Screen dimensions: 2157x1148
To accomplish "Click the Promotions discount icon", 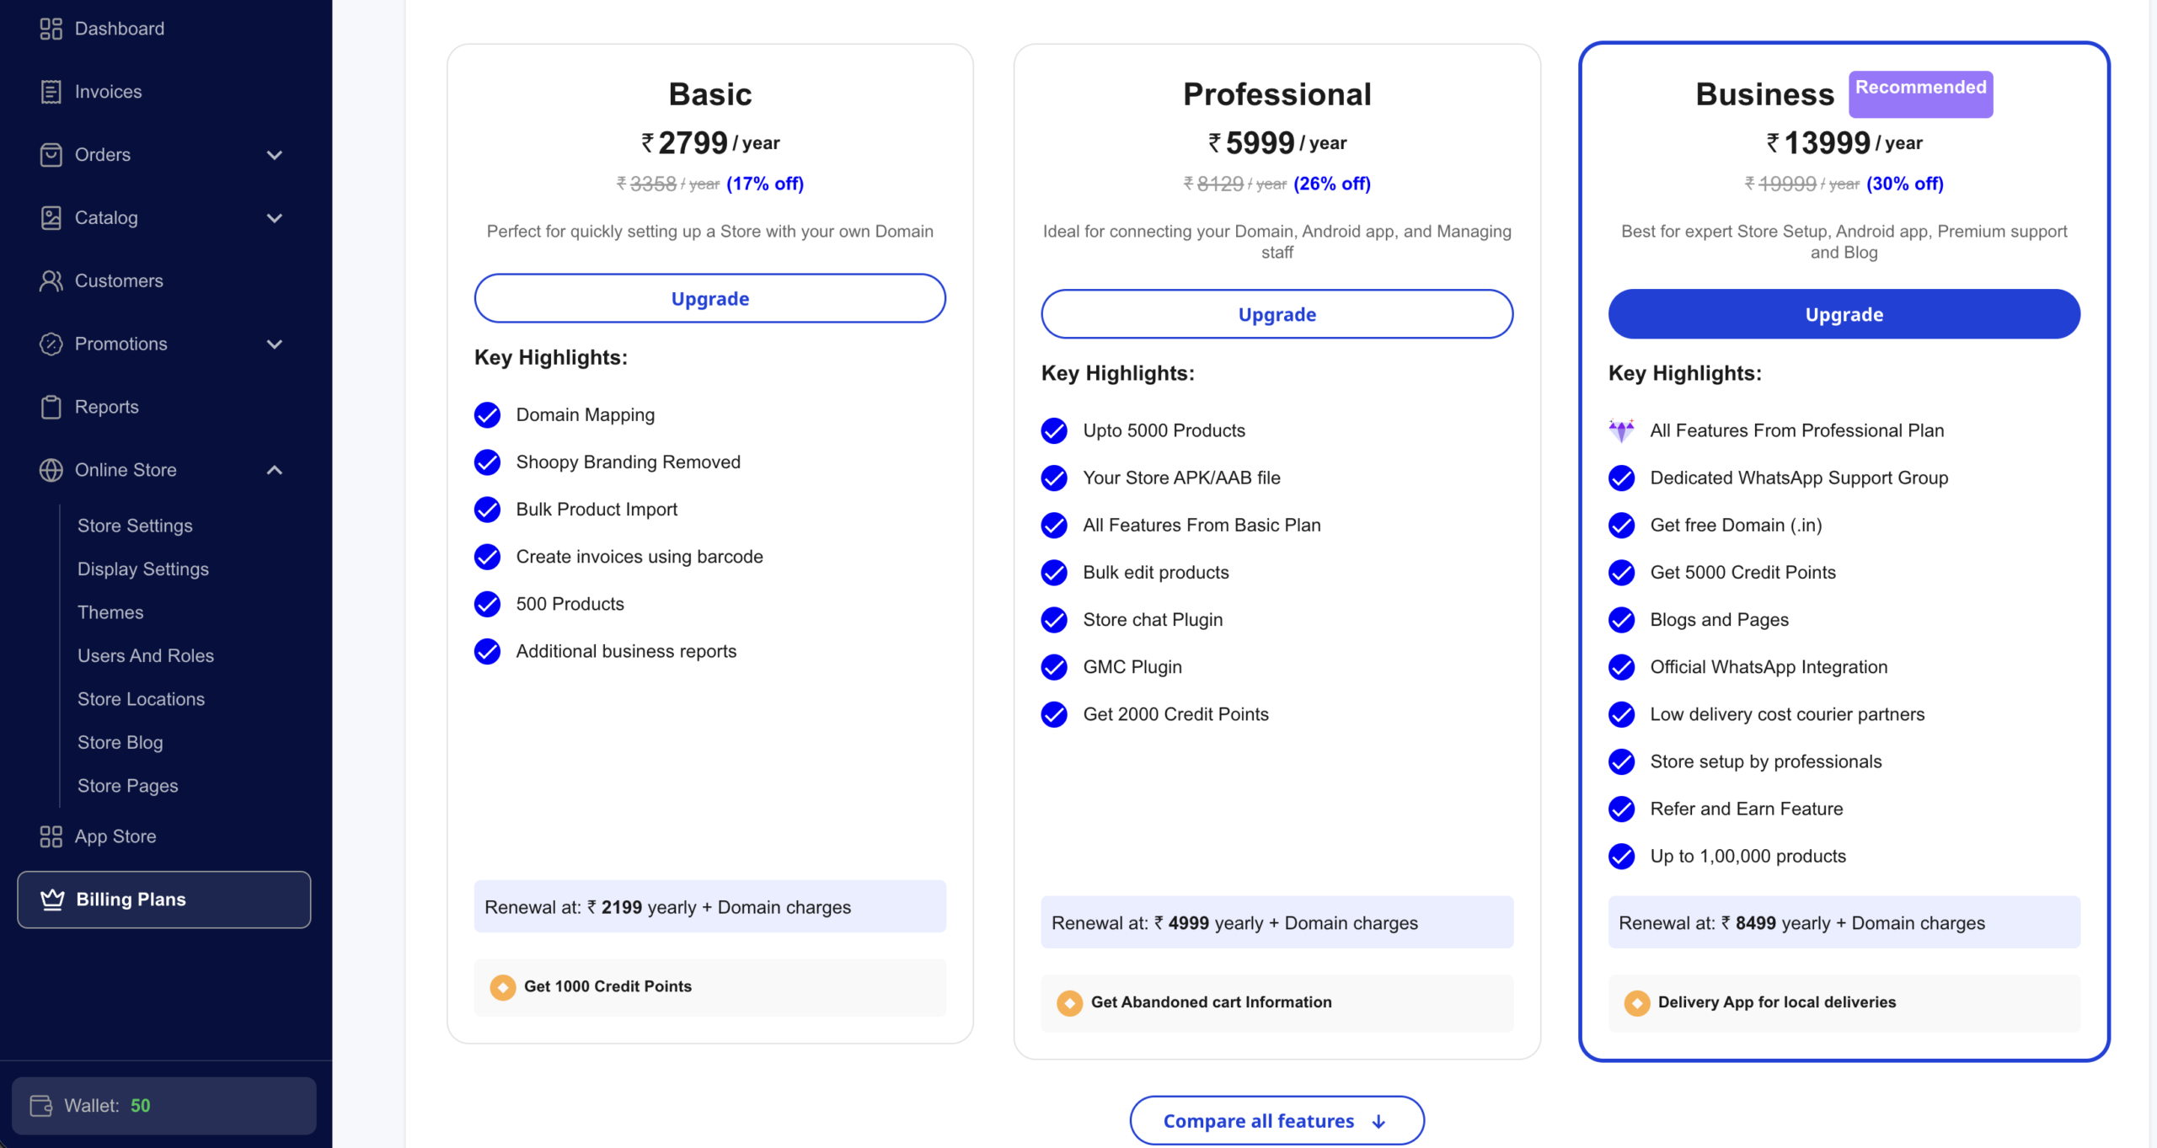I will (x=51, y=344).
